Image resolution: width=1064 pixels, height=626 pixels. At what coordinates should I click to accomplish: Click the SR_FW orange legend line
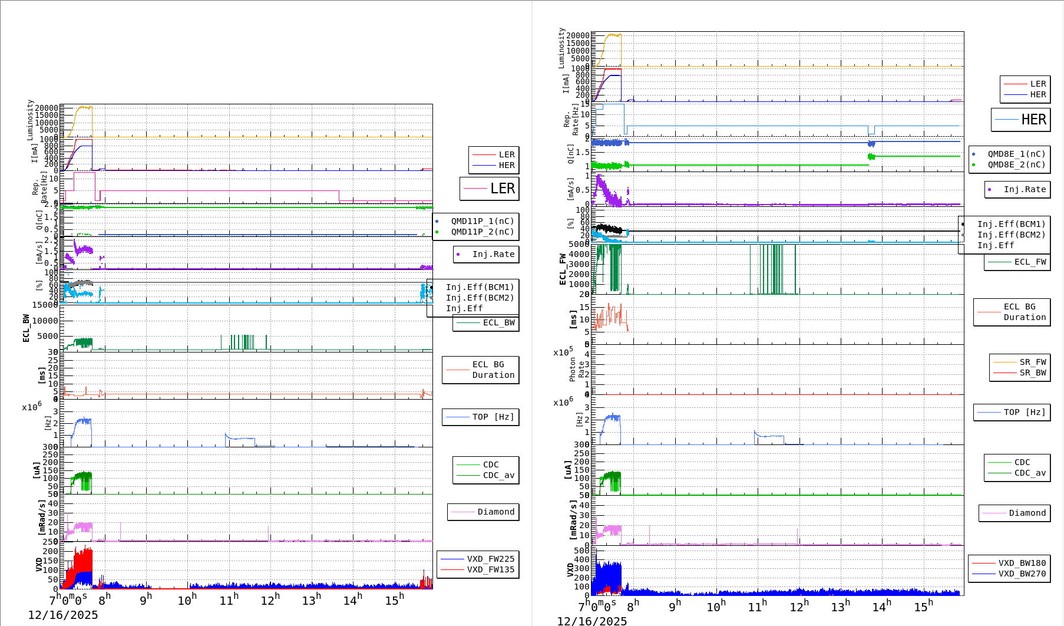coord(1004,363)
